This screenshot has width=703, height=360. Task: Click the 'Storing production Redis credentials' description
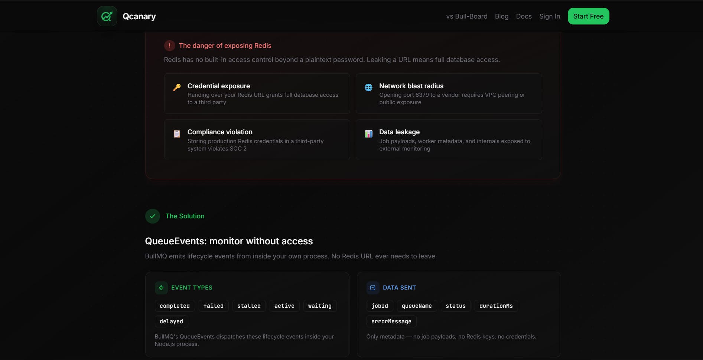pos(256,145)
